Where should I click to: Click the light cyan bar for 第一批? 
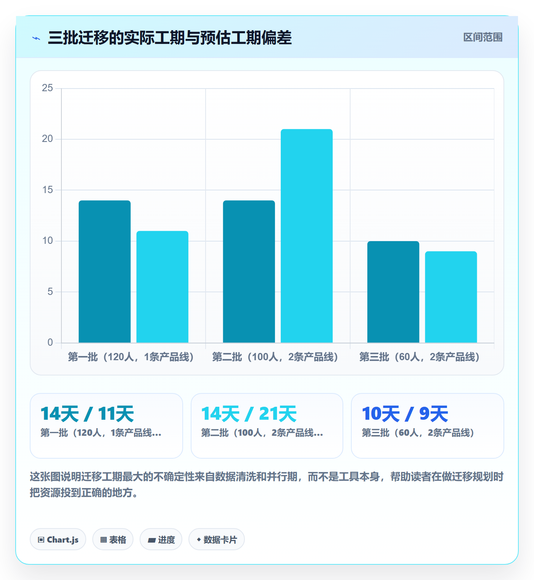point(162,287)
